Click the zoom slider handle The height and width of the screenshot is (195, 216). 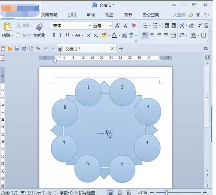click(166, 192)
